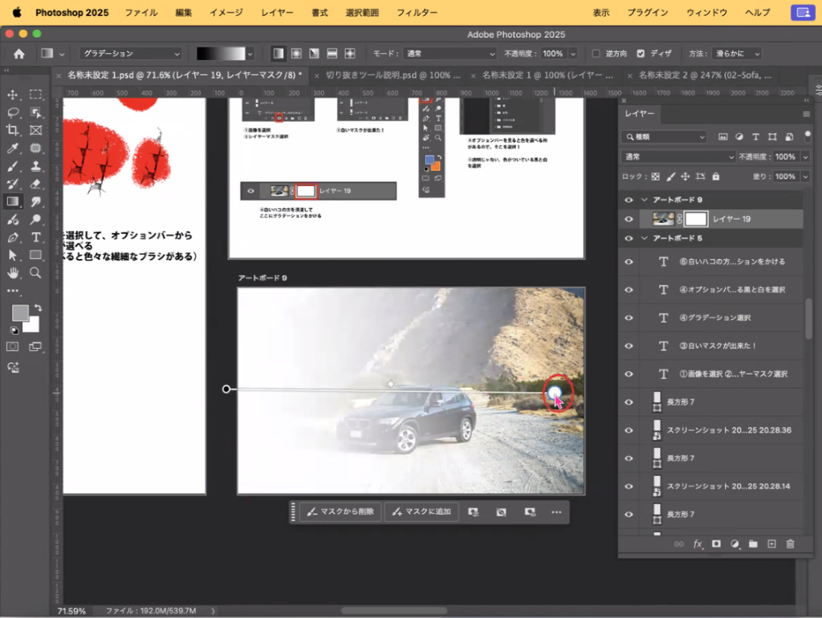822x618 pixels.
Task: Hide the レイヤー 19 layer
Action: point(629,219)
